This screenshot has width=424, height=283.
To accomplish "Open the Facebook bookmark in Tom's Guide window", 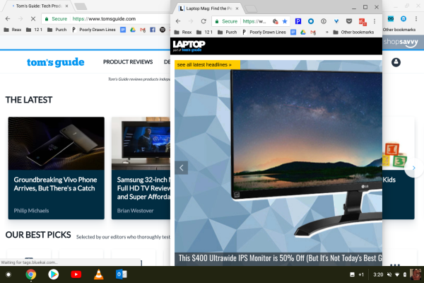I will [x=153, y=30].
